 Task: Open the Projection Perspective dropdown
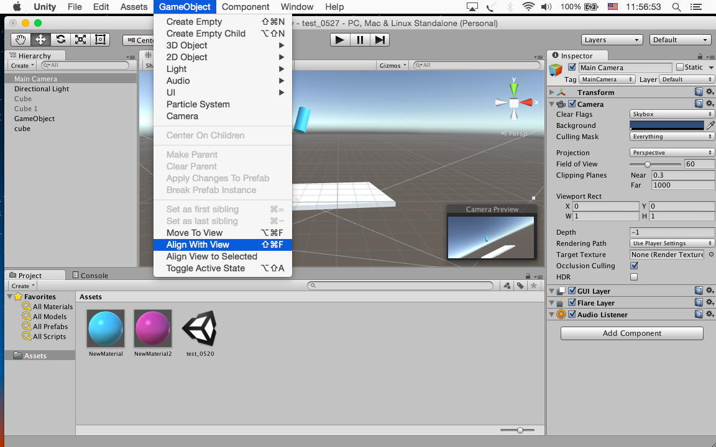click(x=672, y=152)
